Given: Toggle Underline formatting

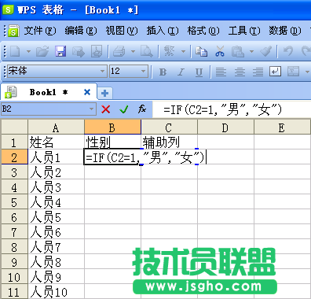Looking at the screenshot, I should (199, 72).
